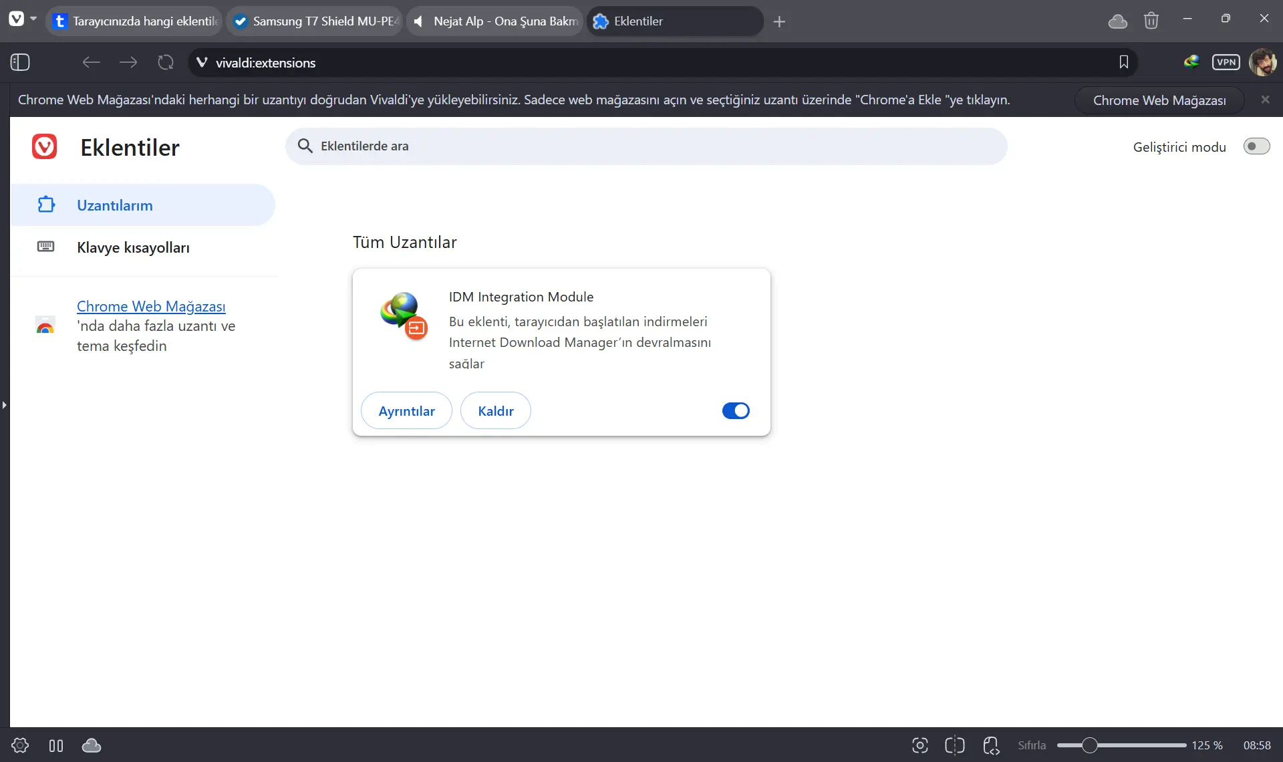Image resolution: width=1283 pixels, height=762 pixels.
Task: Select Uzantılarım in sidebar
Action: tap(143, 205)
